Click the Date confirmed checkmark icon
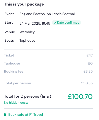Image resolution: width=99 pixels, height=120 pixels. [x=55, y=23]
